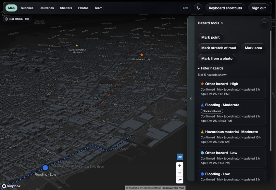276x190 pixels.
Task: Open the Map tab
Action: click(x=11, y=8)
